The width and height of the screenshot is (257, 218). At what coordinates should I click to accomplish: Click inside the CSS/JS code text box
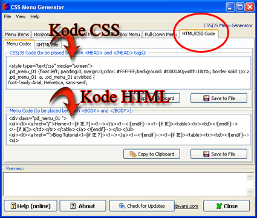click(x=129, y=73)
